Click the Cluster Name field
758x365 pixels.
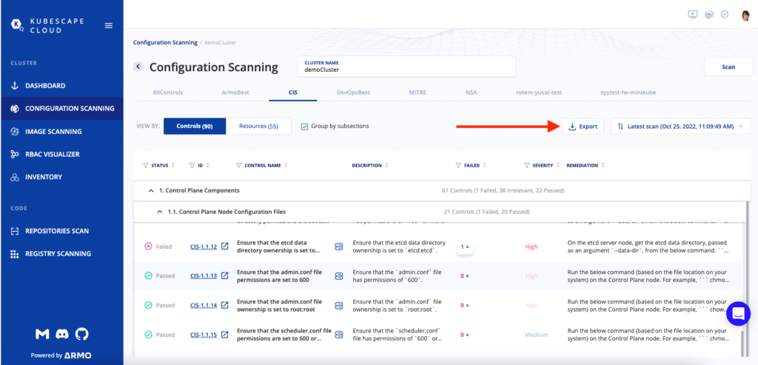coord(407,67)
